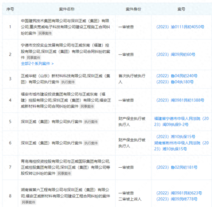
Task: Click 民事案件 tag in row 4
Action: point(87,107)
